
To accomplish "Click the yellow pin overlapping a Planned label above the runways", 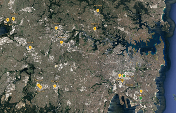I will pos(122,81).
